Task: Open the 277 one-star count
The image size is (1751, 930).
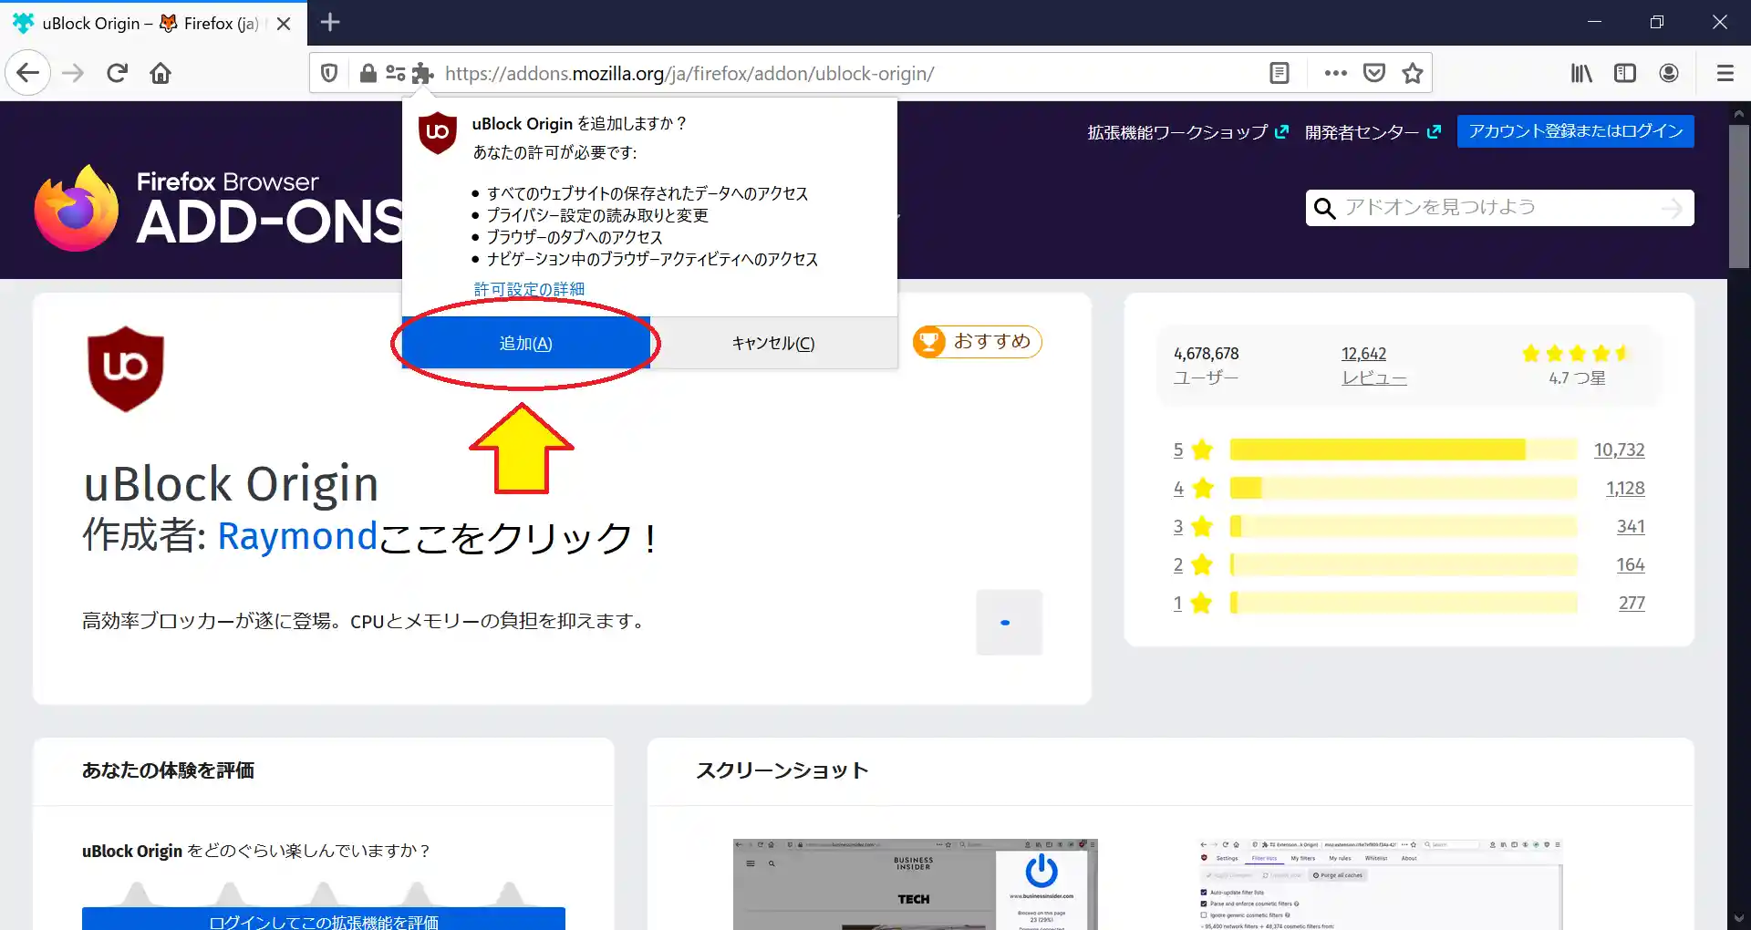Action: 1632,603
